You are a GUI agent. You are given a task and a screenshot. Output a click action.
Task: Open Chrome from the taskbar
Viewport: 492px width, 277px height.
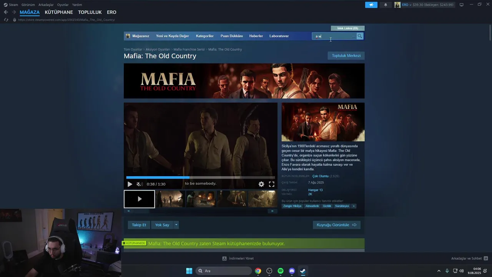click(258, 271)
